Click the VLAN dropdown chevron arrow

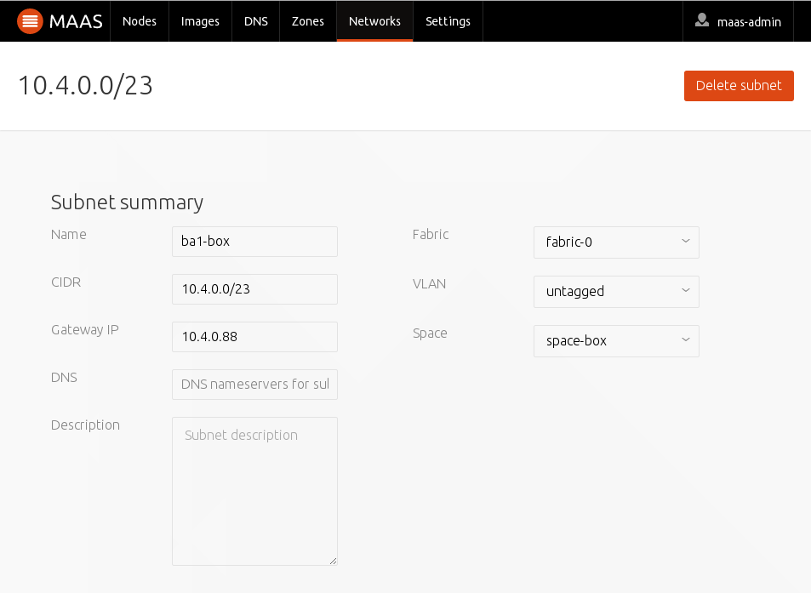686,291
